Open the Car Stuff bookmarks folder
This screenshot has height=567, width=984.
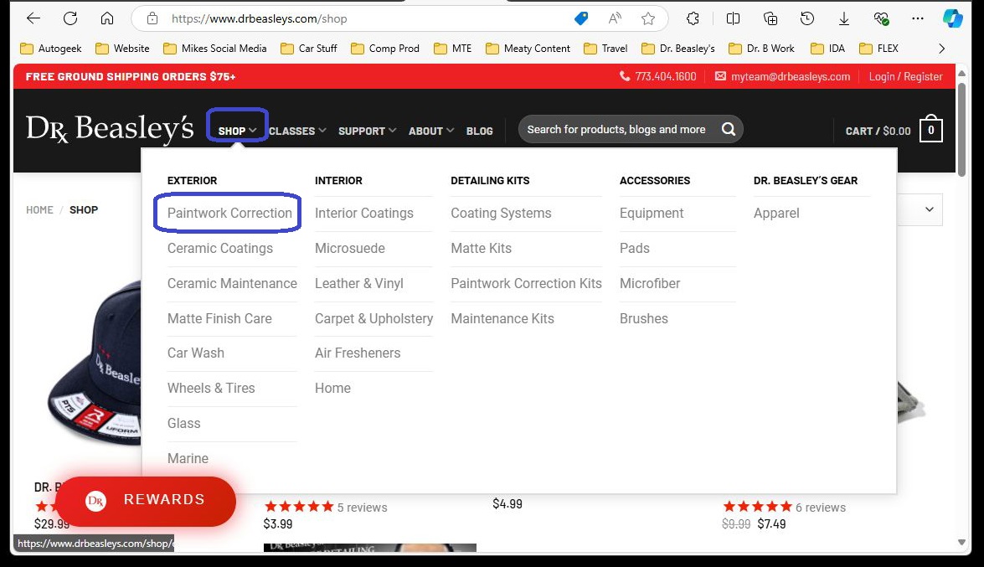tap(309, 49)
